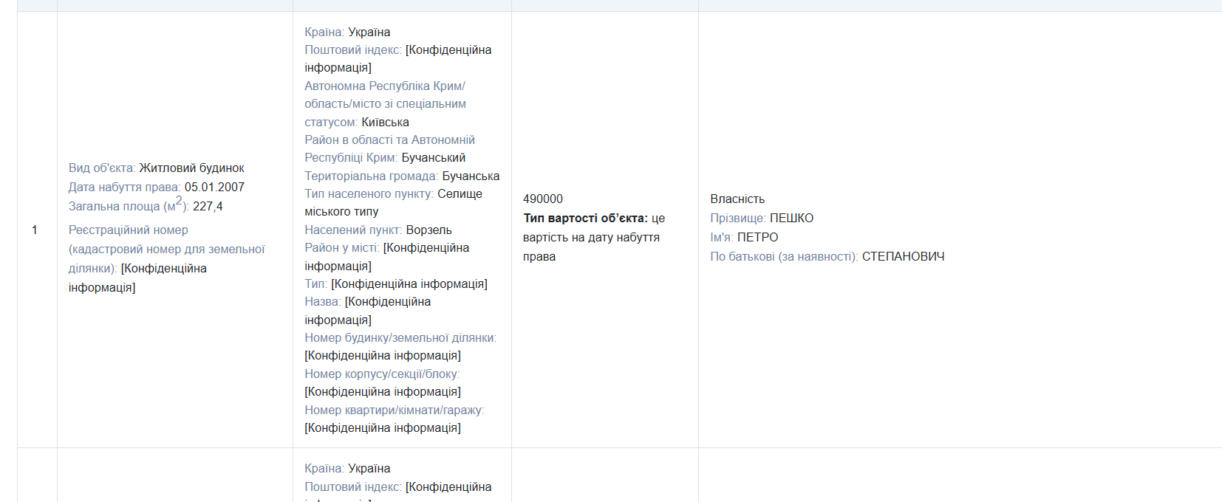Select the first name 'ПЕТРО'
1222x502 pixels.
tap(757, 238)
